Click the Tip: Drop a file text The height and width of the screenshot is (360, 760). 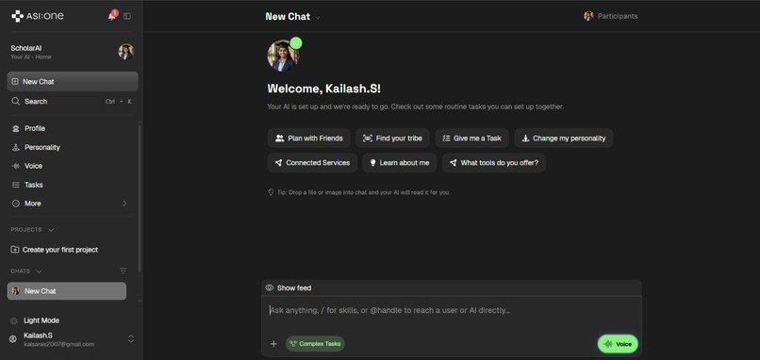point(364,192)
